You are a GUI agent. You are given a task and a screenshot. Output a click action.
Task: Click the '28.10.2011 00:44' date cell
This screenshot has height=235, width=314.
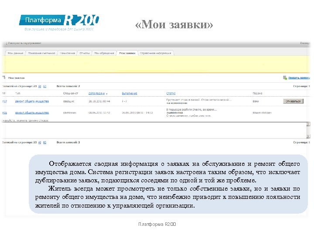(x=99, y=101)
